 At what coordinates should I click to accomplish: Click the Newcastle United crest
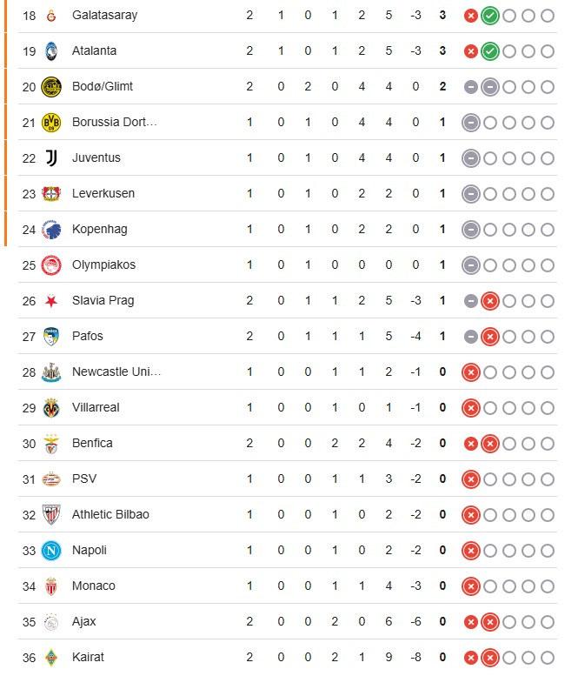pyautogui.click(x=51, y=372)
